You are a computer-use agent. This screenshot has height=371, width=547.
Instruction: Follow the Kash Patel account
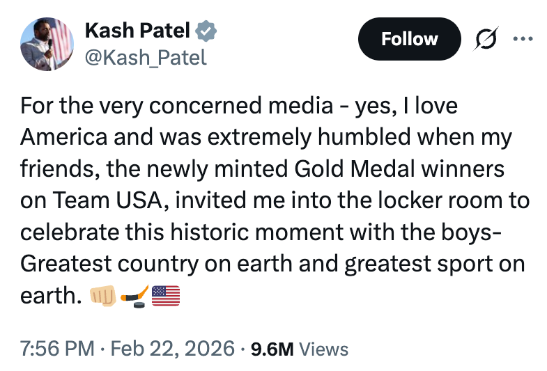pyautogui.click(x=410, y=39)
